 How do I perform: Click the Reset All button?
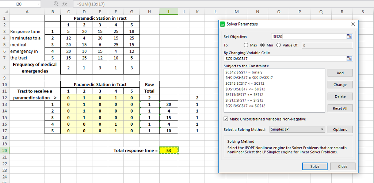coord(340,108)
